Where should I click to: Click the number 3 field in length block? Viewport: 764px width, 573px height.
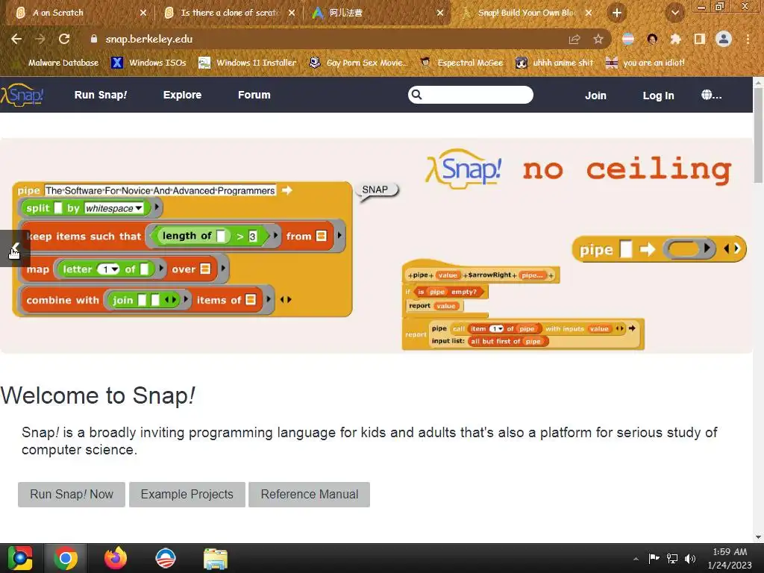[x=252, y=237]
